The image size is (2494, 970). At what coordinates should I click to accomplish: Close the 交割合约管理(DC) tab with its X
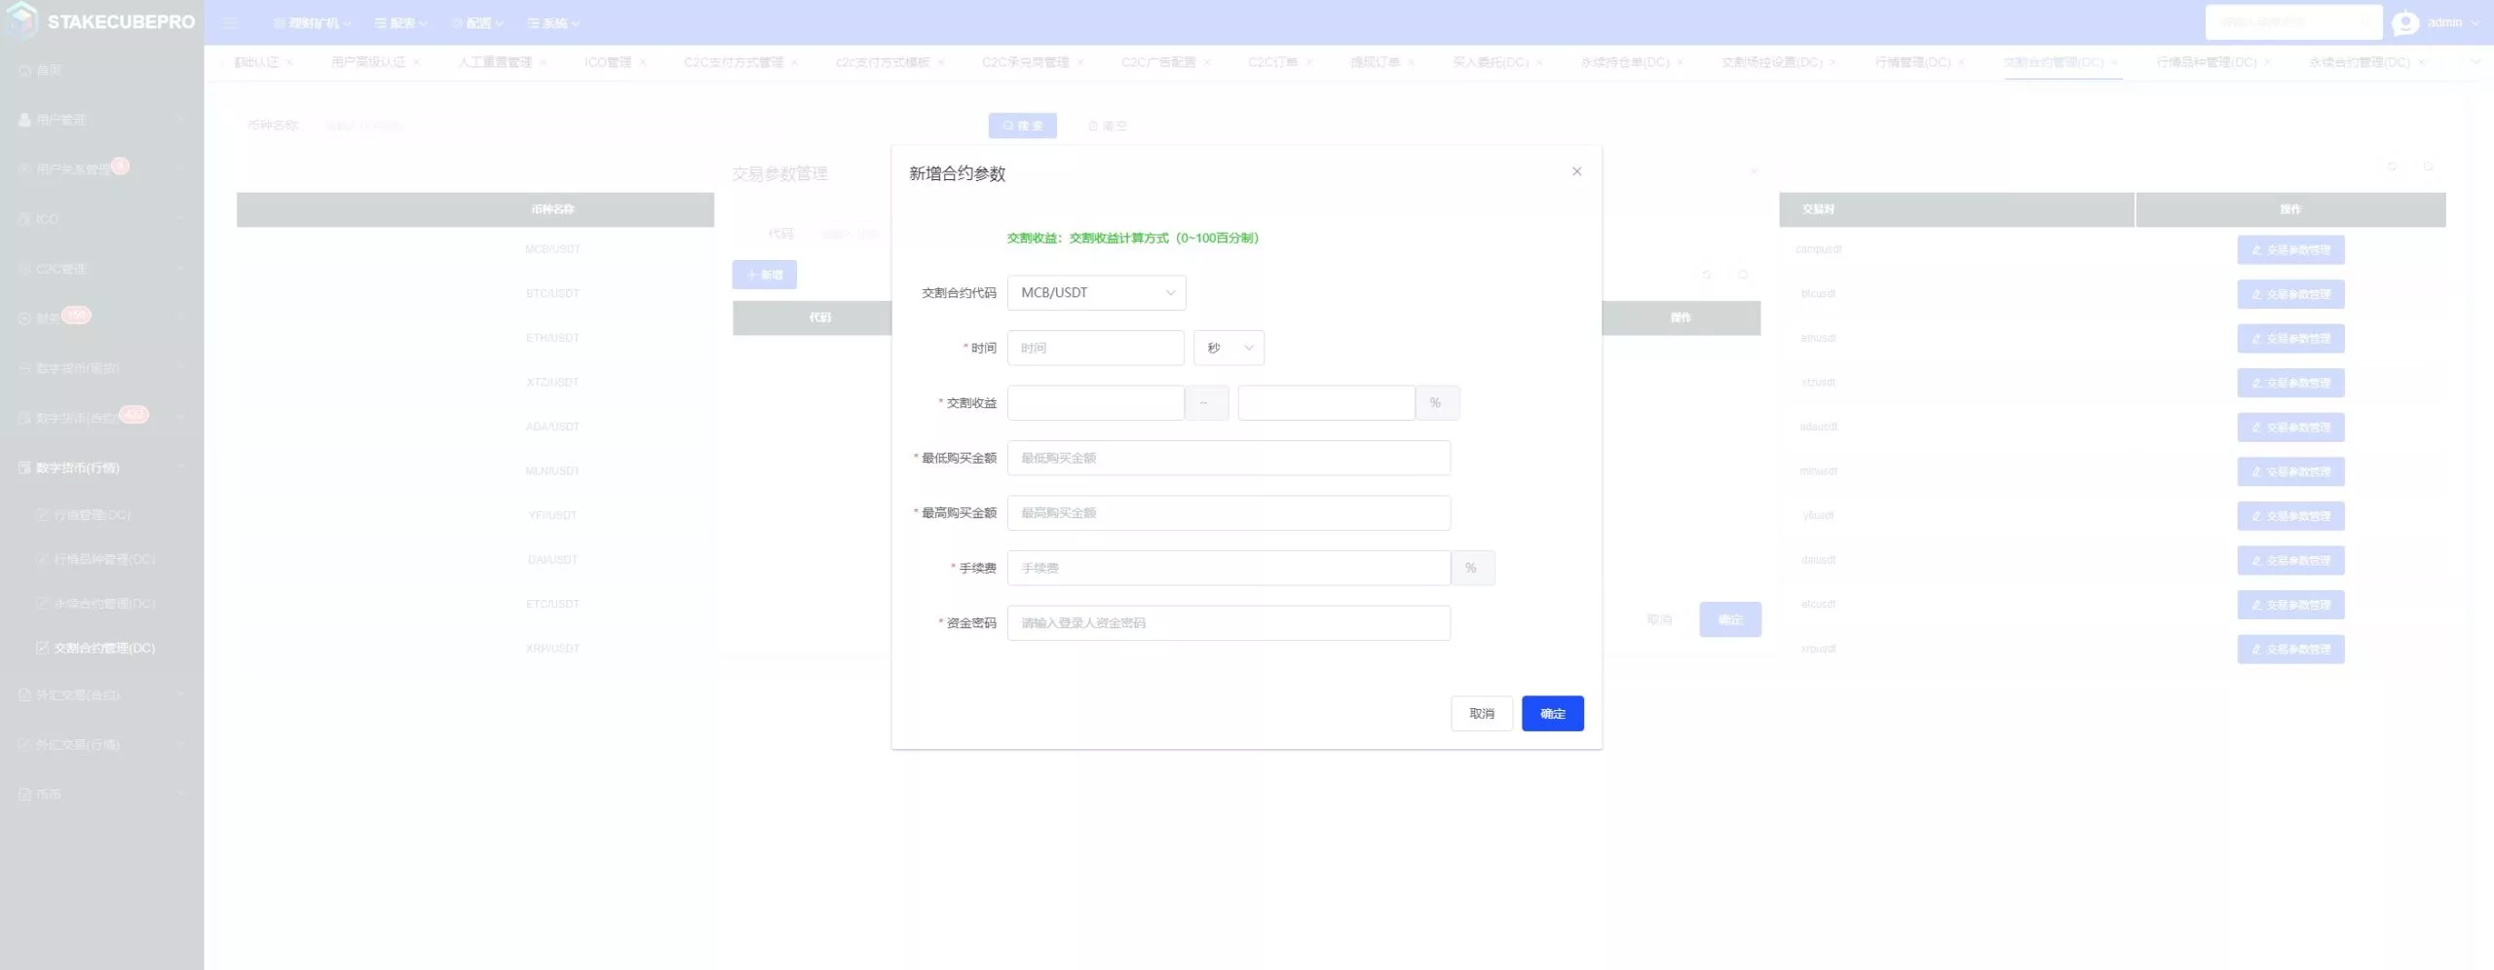[x=2114, y=62]
